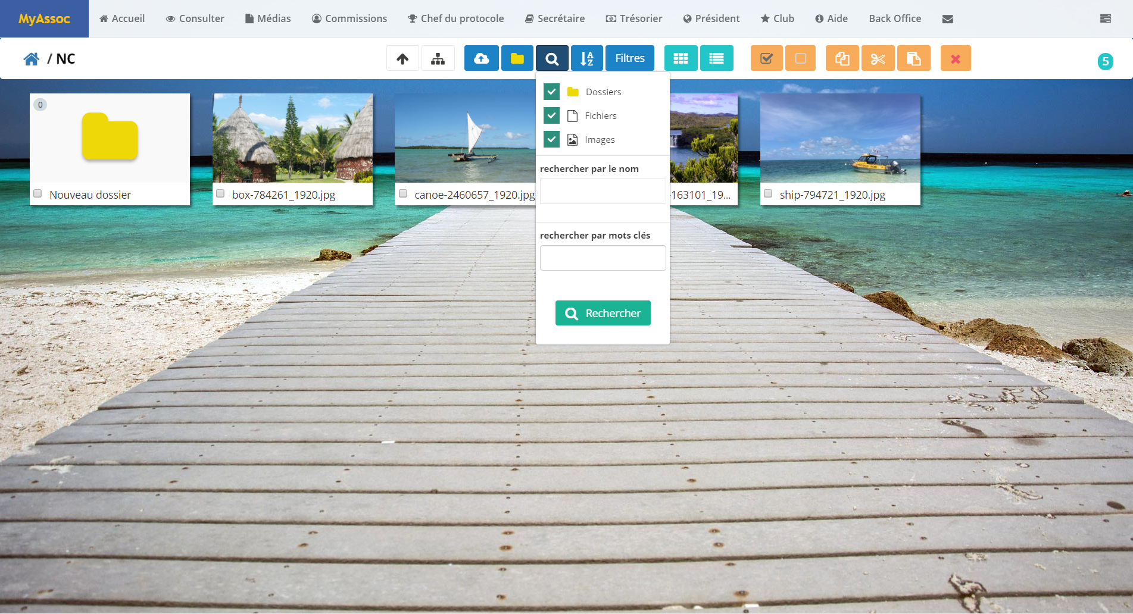1133x614 pixels.
Task: Focus the 'rechercher par mots clés' field
Action: coord(603,258)
